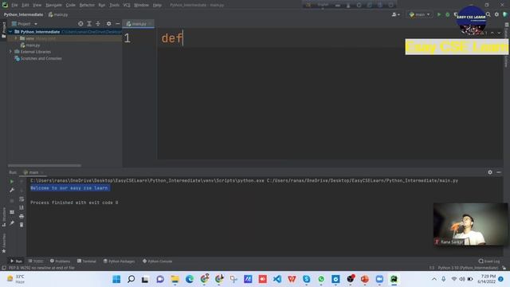Viewport: 510px width, 287px height.
Task: Open the main run configuration dropdown
Action: (x=420, y=14)
